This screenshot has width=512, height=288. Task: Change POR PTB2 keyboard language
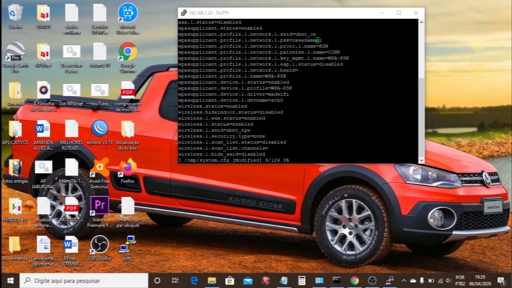(460, 280)
